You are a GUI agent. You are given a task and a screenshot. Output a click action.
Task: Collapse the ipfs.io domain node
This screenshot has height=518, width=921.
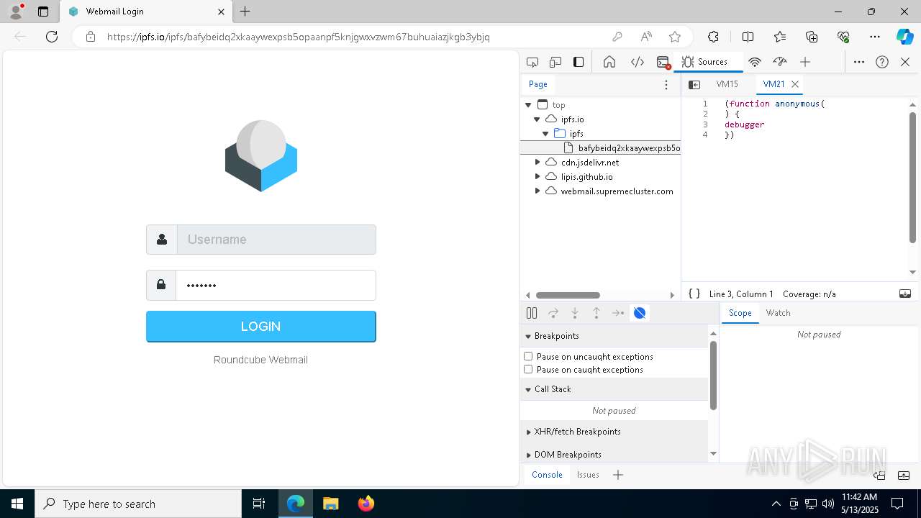[x=537, y=119]
